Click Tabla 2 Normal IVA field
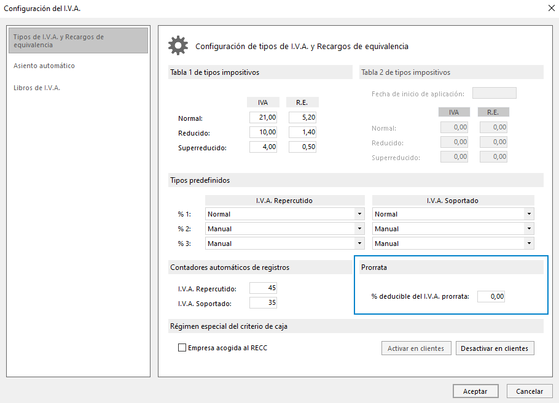559x403 pixels. (x=454, y=127)
